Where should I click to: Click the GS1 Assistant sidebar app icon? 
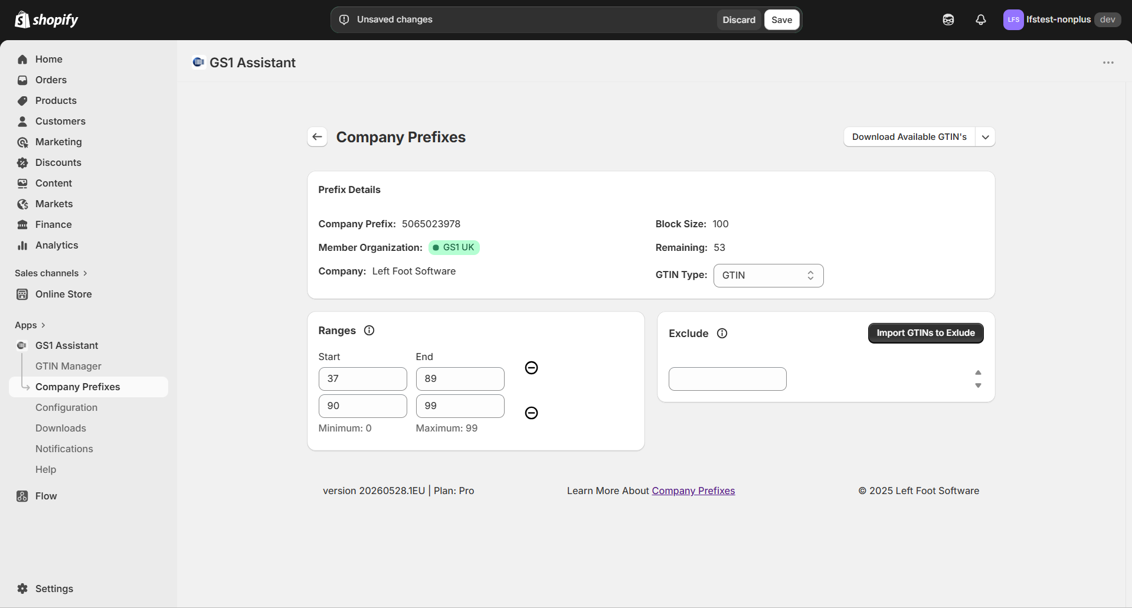[22, 345]
